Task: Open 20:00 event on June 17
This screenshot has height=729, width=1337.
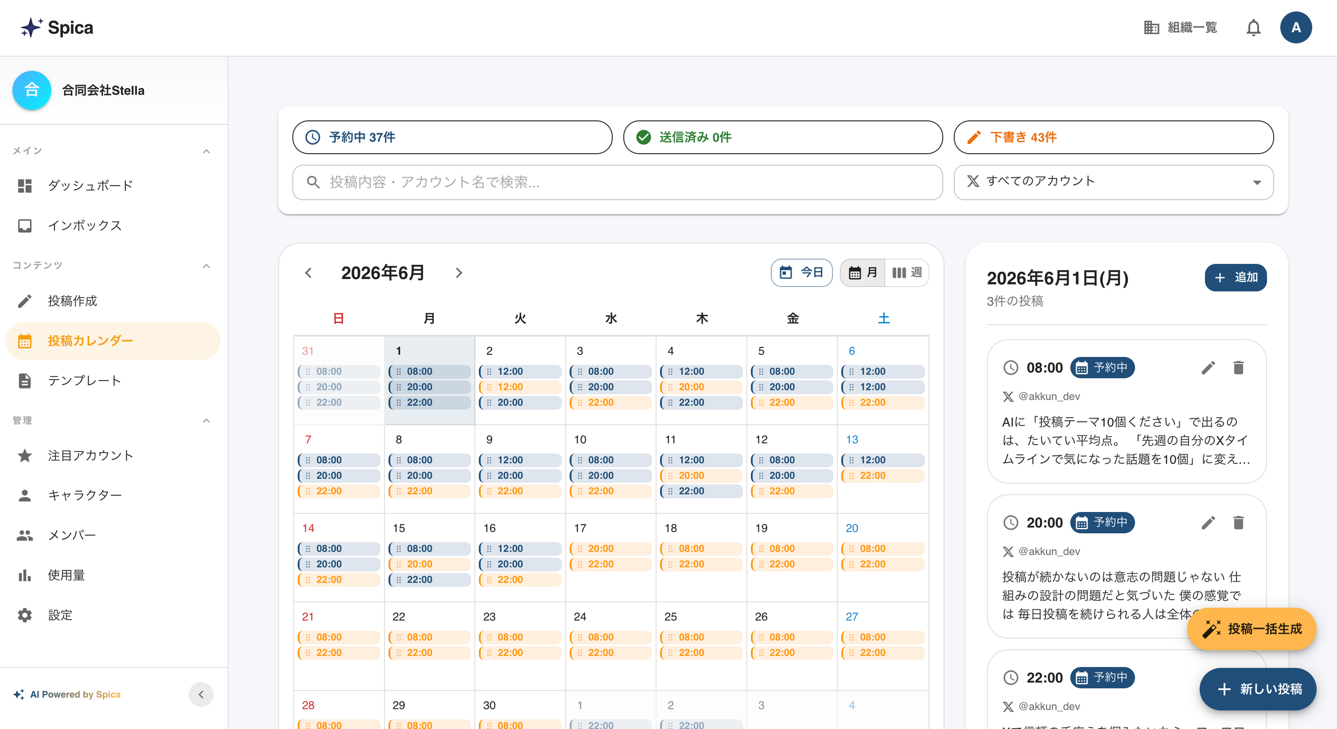Action: (611, 549)
